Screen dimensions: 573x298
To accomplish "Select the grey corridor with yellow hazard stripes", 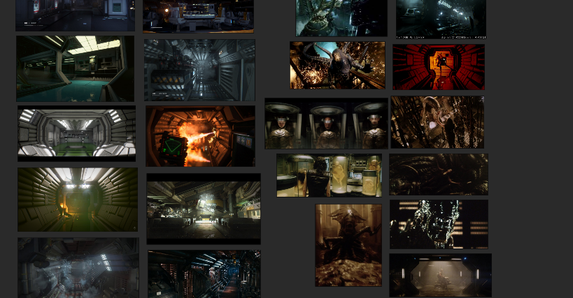I will [x=199, y=70].
